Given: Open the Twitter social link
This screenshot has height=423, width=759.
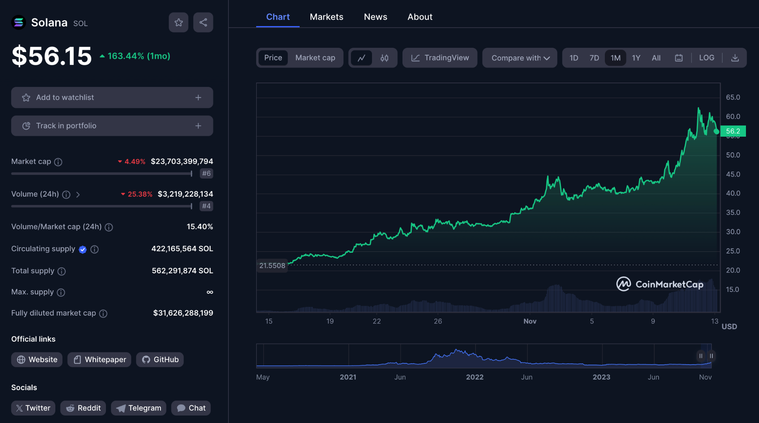Looking at the screenshot, I should tap(33, 408).
